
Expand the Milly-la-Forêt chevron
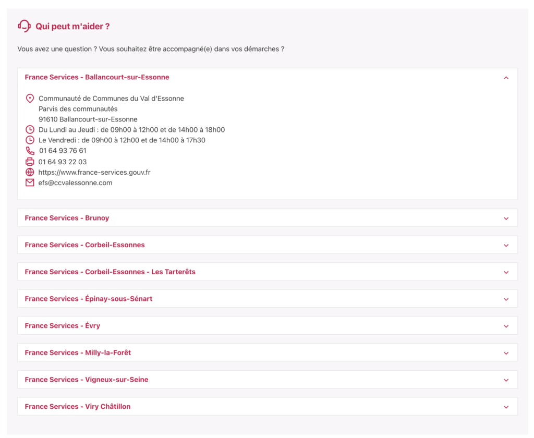pos(506,353)
